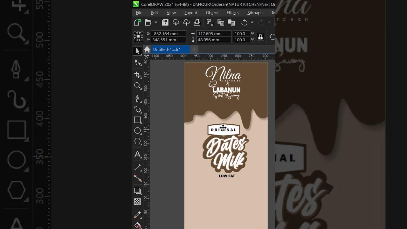Activate the Crop tool
Viewport: 407px width, 229px height.
[137, 75]
